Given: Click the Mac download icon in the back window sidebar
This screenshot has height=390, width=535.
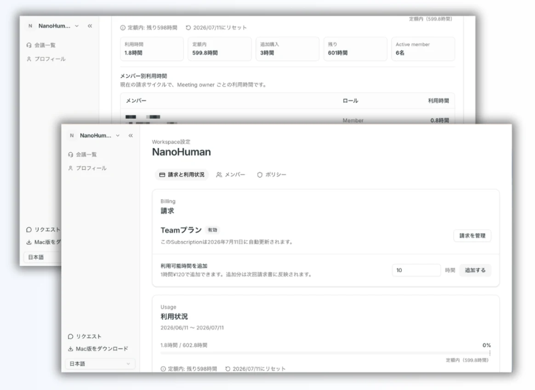Looking at the screenshot, I should point(29,242).
